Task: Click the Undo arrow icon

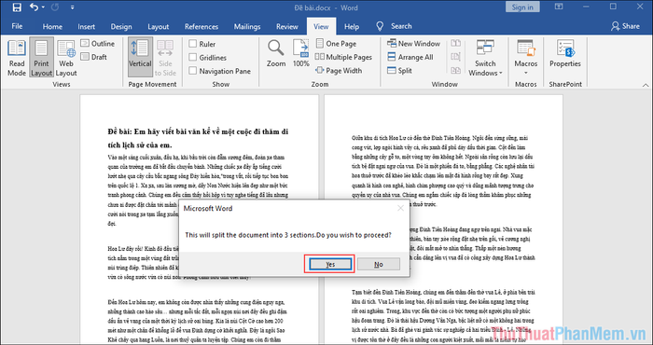Action: [35, 7]
